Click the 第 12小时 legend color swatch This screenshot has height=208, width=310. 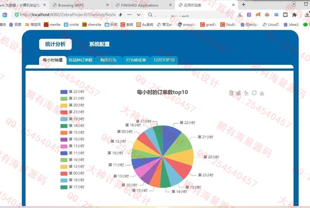point(64,167)
